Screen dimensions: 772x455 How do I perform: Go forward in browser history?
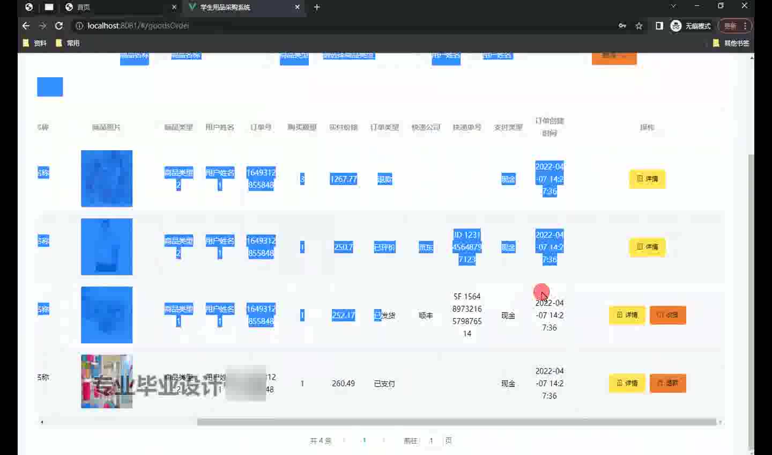[x=43, y=26]
